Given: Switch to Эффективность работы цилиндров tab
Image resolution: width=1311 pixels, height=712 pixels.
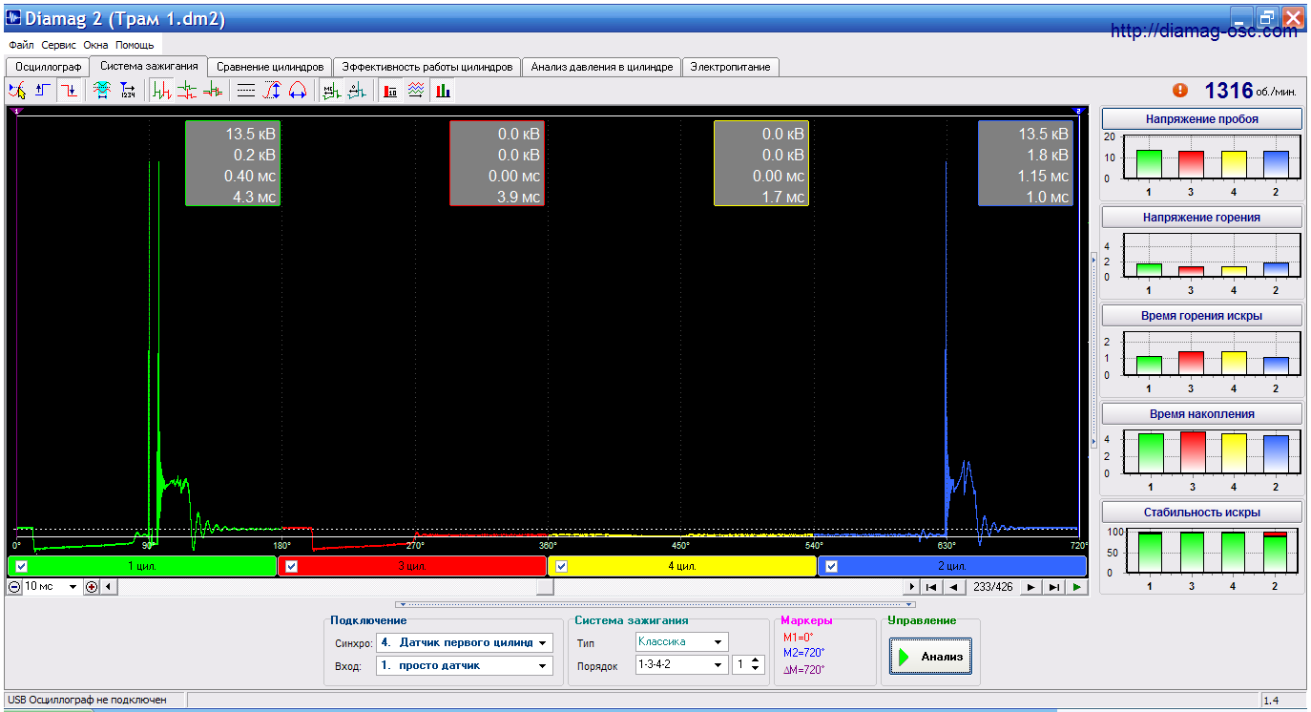Looking at the screenshot, I should (x=427, y=67).
